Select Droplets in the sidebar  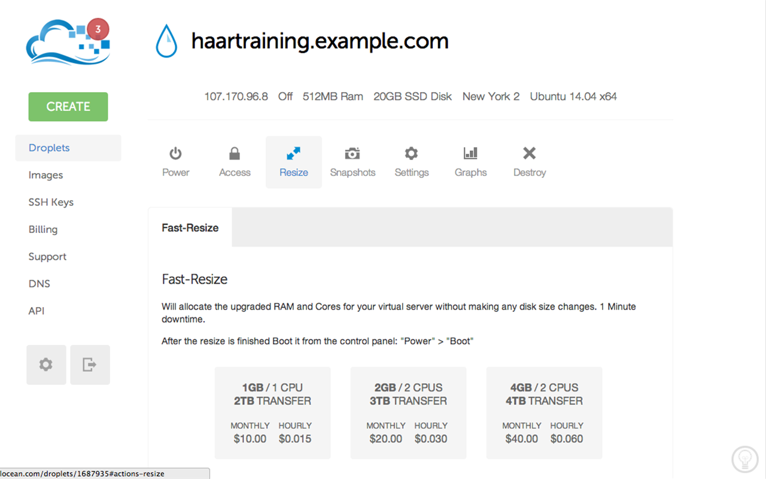tap(48, 148)
